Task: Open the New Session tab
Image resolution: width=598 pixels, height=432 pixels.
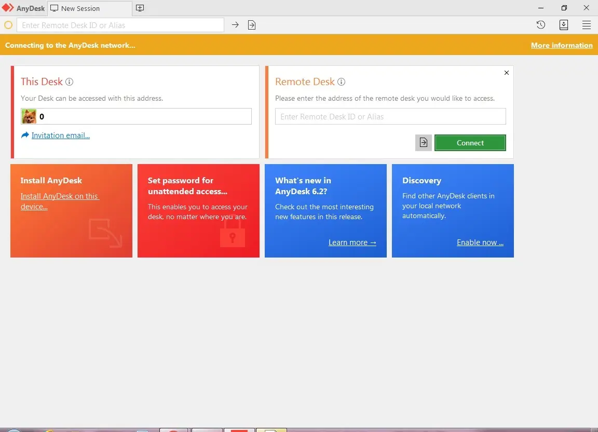Action: click(90, 8)
